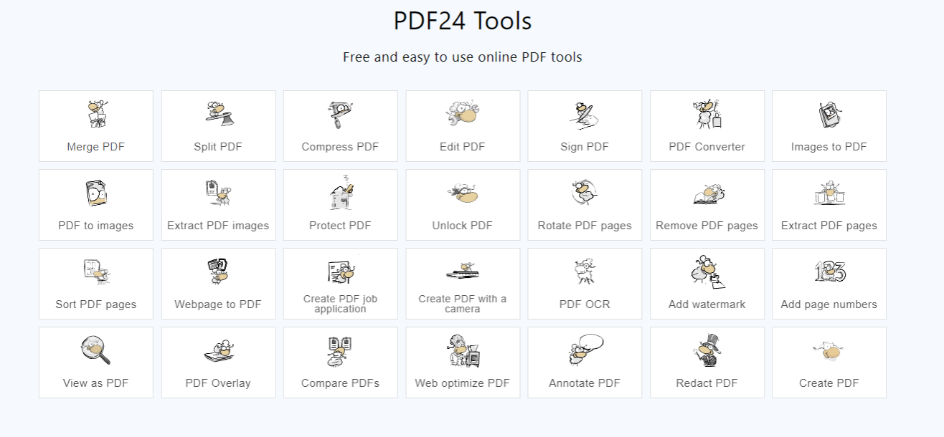Viewport: 944px width, 437px height.
Task: Click the Compare PDFs label
Action: [x=340, y=383]
